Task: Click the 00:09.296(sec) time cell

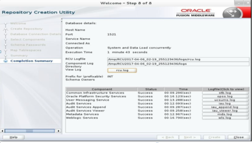Action: (x=177, y=93)
